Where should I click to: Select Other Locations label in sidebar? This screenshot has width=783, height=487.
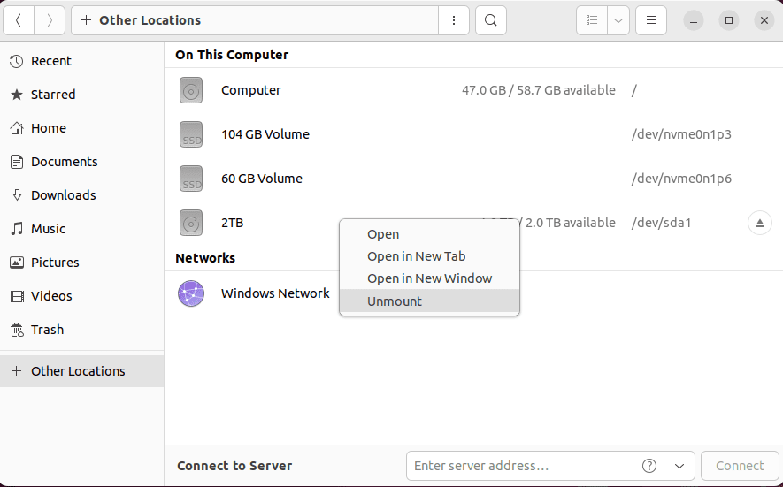coord(78,371)
